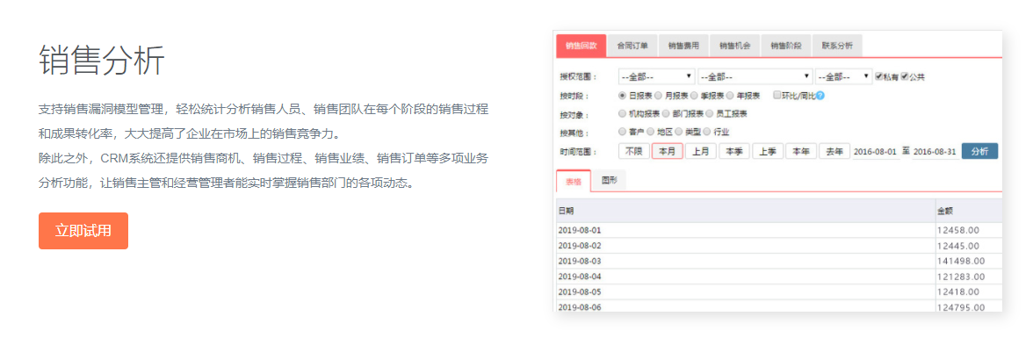Click the 销售分析 heading
1033x338 pixels.
(x=101, y=61)
